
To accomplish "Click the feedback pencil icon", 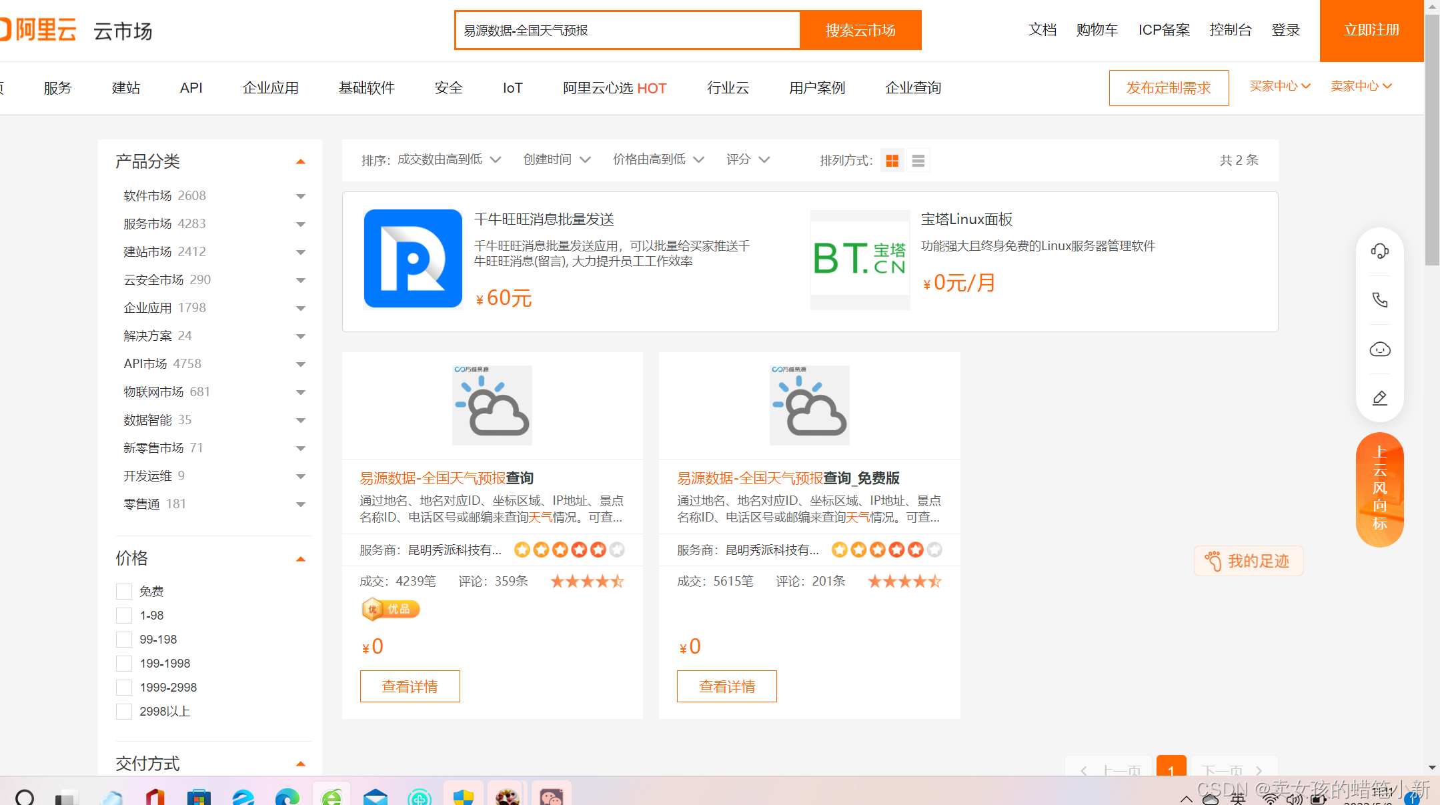I will [x=1379, y=398].
